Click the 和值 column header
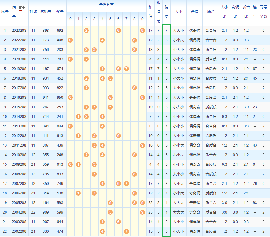 click(150, 12)
